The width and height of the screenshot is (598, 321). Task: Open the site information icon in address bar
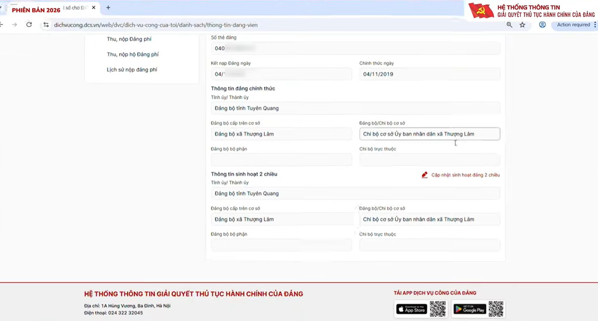click(46, 25)
